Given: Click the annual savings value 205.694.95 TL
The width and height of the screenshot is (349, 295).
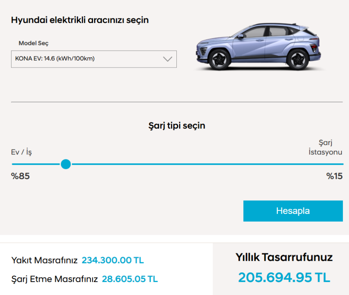Looking at the screenshot, I should tap(284, 277).
